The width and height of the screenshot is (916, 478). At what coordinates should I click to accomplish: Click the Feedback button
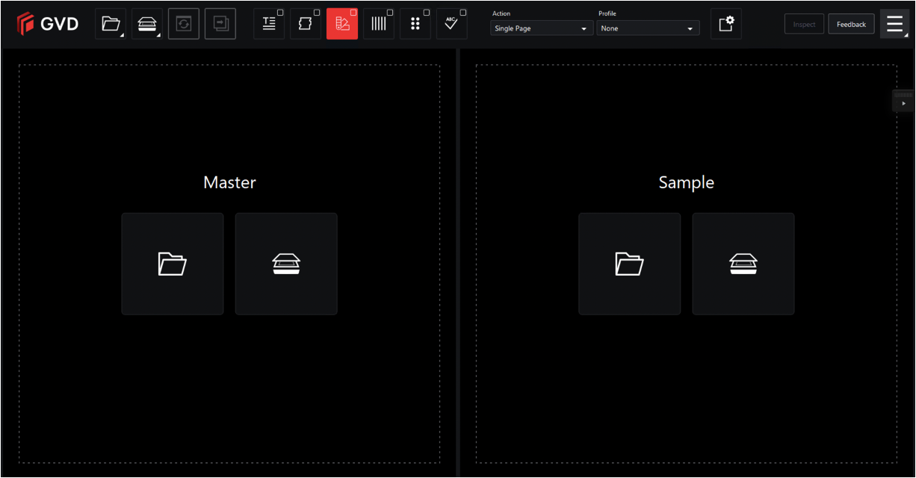point(851,24)
